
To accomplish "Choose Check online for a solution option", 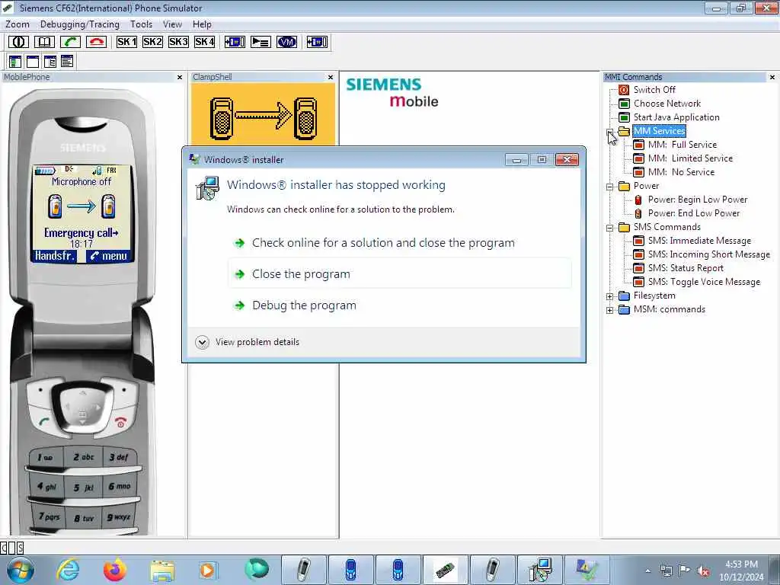I will (x=399, y=243).
